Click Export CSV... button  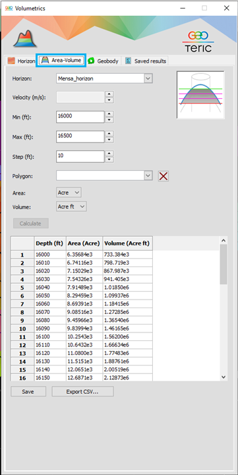point(82,391)
